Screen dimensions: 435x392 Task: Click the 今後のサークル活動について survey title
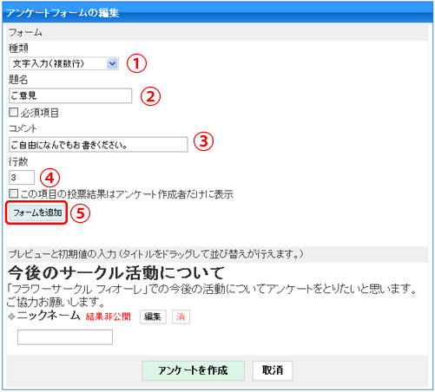(x=115, y=272)
